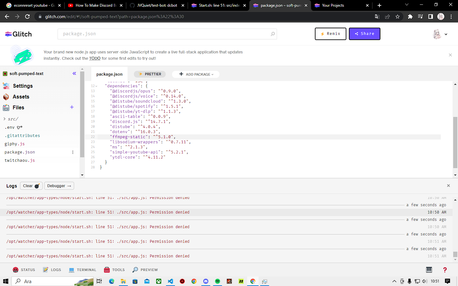Click the logs panel scrollbar thumb

pos(455,254)
